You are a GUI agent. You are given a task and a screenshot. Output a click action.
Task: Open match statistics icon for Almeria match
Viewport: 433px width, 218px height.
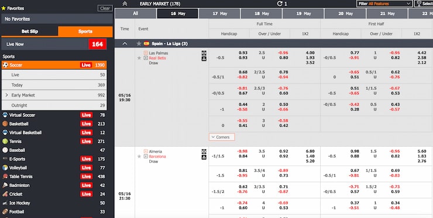click(x=204, y=157)
